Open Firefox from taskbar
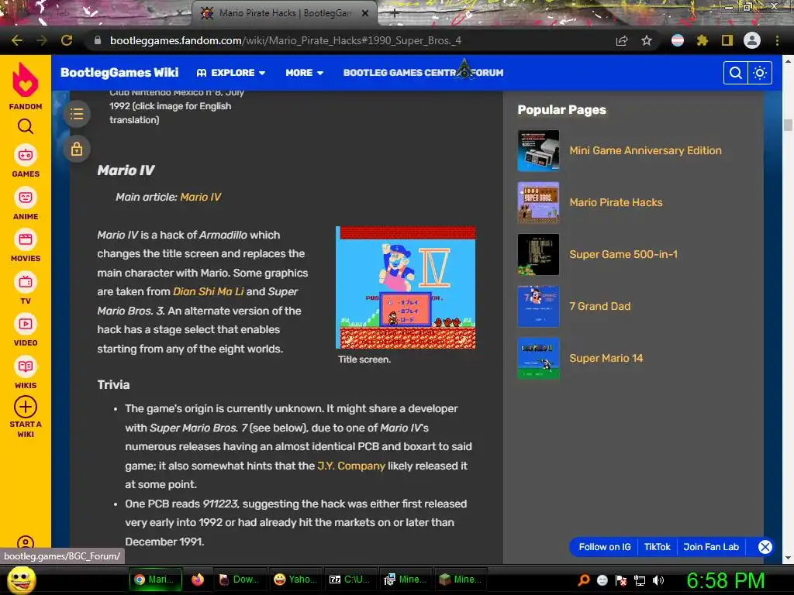The width and height of the screenshot is (794, 595). tap(198, 580)
